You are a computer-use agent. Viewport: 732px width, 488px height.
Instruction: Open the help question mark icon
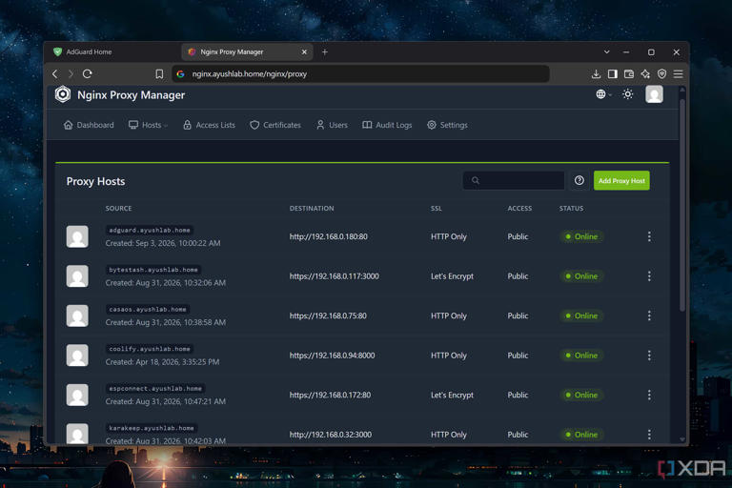pyautogui.click(x=579, y=180)
